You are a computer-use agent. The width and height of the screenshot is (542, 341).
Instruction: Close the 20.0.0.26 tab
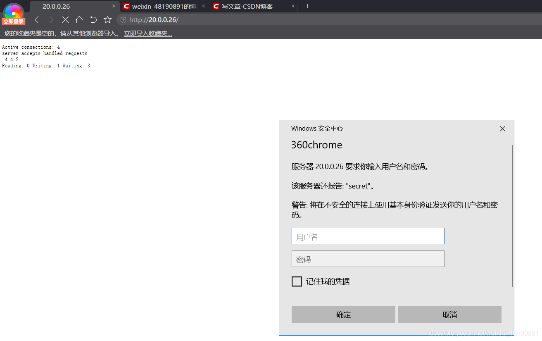(x=114, y=6)
